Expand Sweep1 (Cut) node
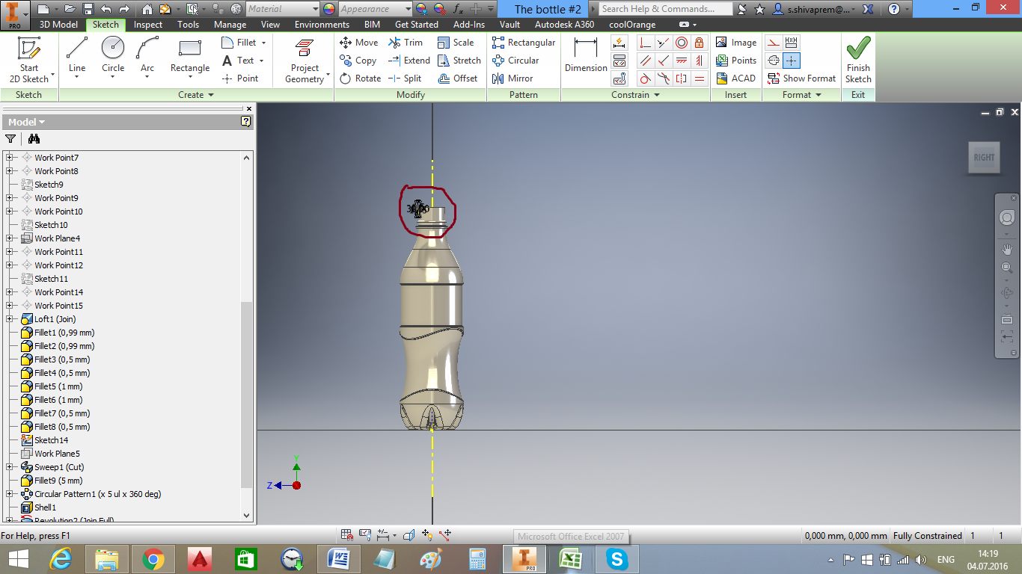The height and width of the screenshot is (574, 1022). [10, 467]
